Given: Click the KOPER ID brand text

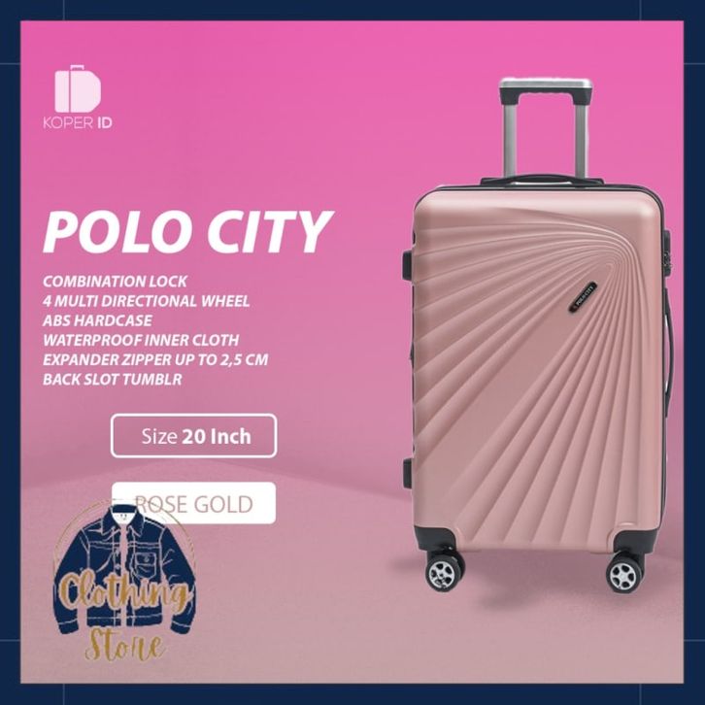Looking at the screenshot, I should click(78, 123).
